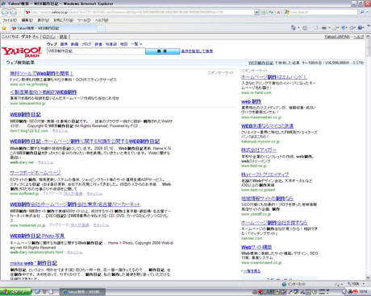Click the ログイン link

point(49,37)
